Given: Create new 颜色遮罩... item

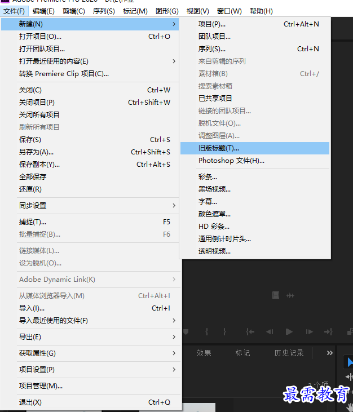Looking at the screenshot, I should (x=255, y=214).
